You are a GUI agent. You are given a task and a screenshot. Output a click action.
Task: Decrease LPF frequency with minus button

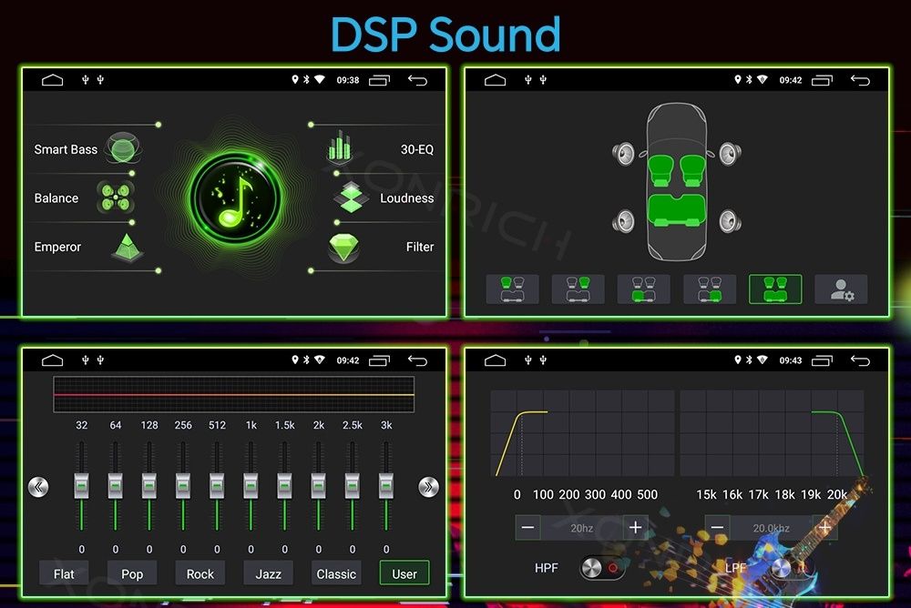[x=718, y=527]
